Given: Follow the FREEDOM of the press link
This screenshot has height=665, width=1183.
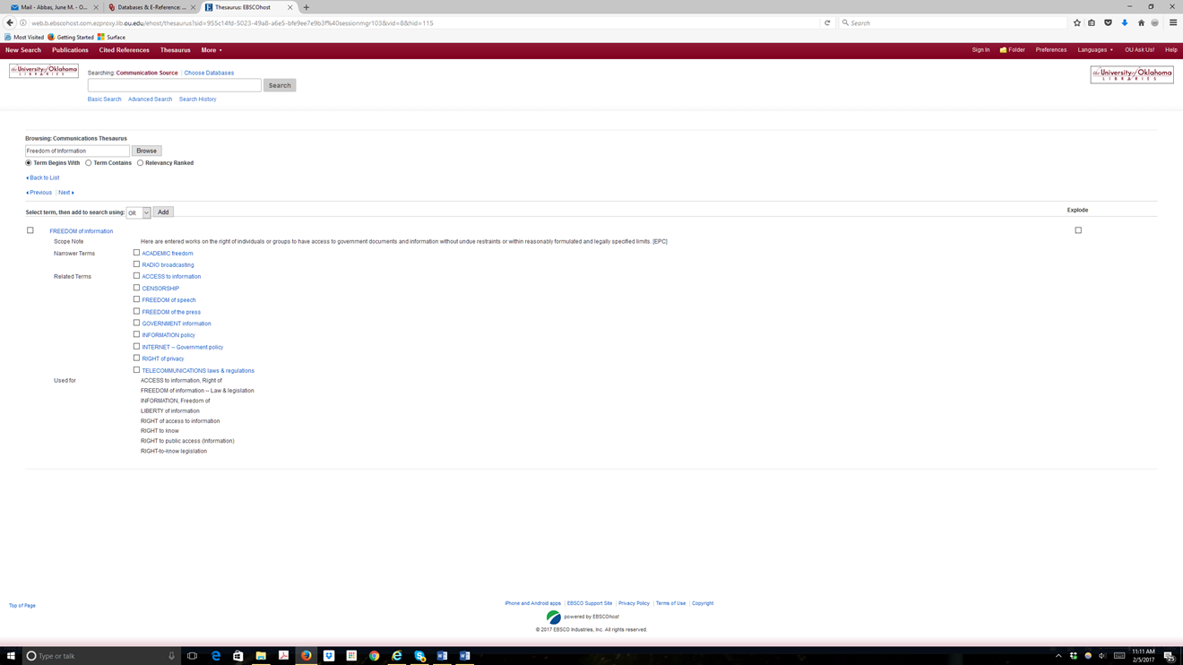Looking at the screenshot, I should point(171,312).
